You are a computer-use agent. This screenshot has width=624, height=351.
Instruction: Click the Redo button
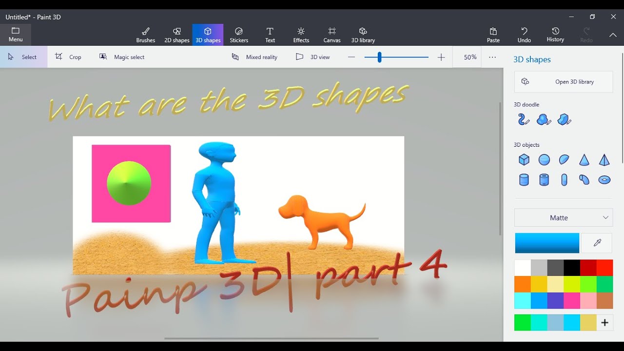click(586, 35)
